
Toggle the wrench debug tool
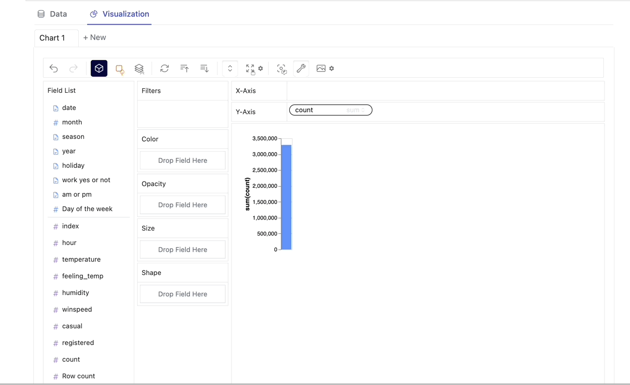pos(301,68)
